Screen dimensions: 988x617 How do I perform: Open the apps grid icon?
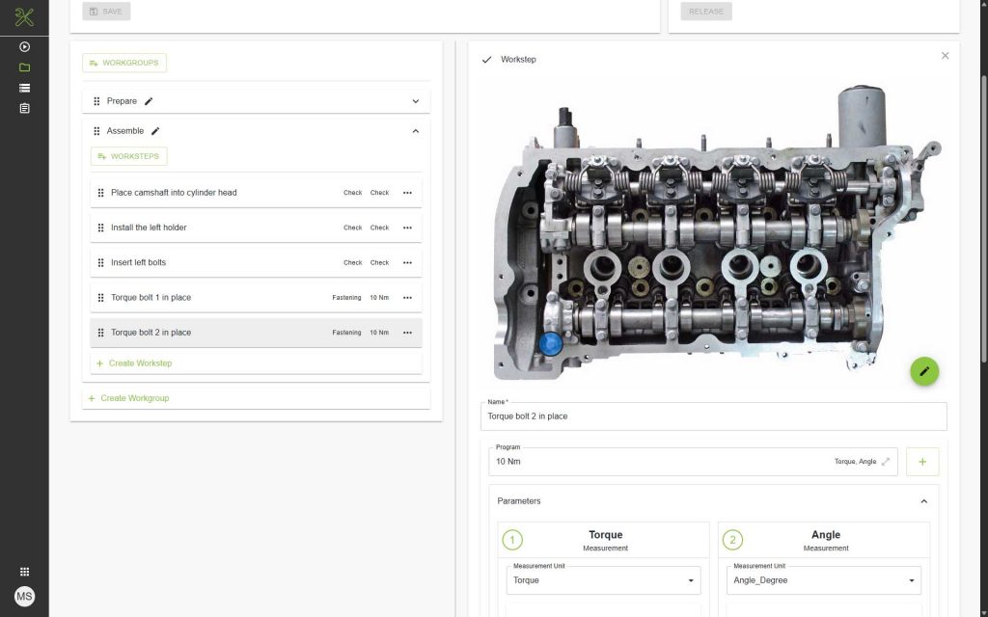click(24, 572)
